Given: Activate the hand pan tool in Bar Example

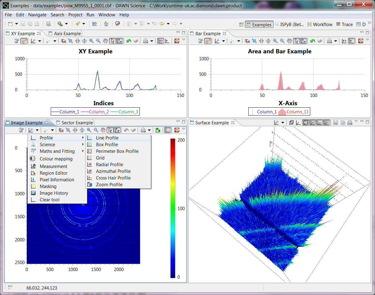Looking at the screenshot, I should [289, 41].
